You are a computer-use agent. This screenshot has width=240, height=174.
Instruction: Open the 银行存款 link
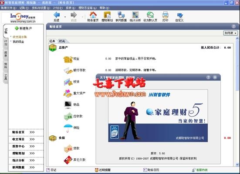79,70
